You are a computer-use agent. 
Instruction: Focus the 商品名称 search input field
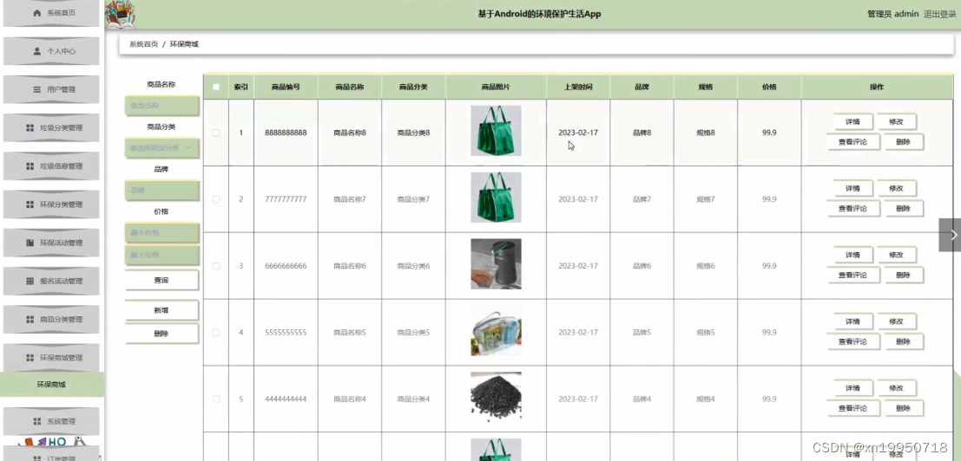[161, 105]
